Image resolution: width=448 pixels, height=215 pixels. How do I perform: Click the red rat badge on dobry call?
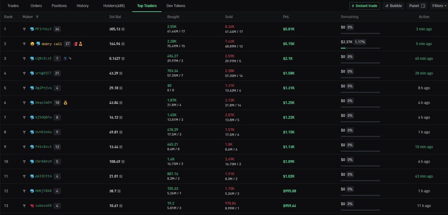[x=75, y=44]
